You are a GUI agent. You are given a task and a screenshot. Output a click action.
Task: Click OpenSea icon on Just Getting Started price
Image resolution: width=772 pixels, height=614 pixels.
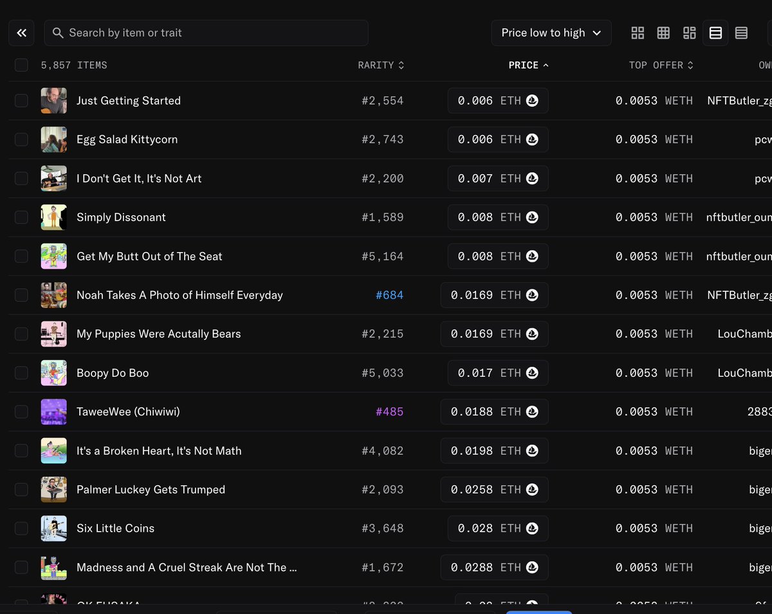click(x=532, y=101)
